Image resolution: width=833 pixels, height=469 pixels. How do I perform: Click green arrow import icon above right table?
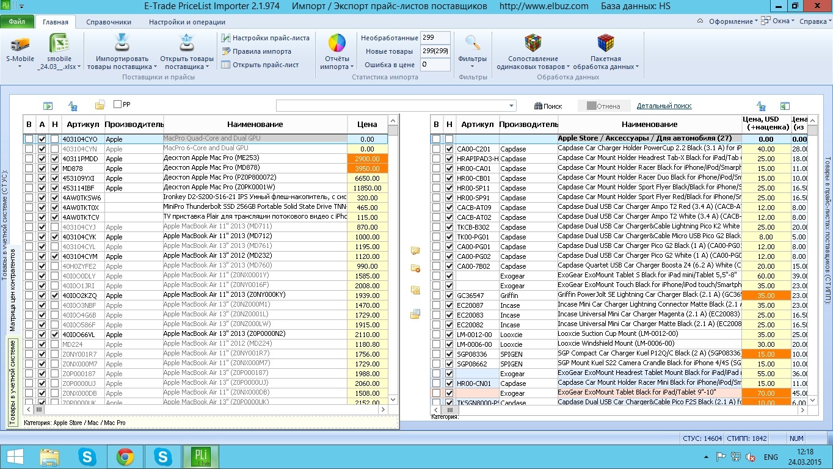785,106
